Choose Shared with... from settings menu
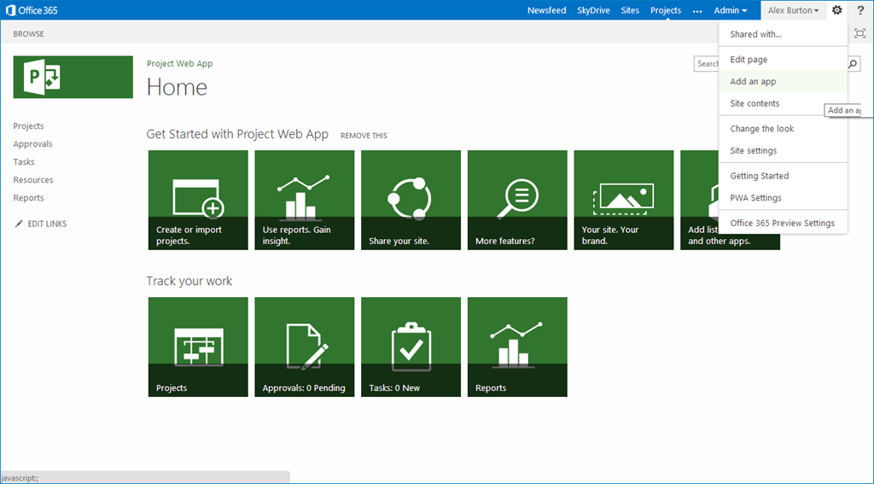The image size is (874, 484). tap(784, 34)
